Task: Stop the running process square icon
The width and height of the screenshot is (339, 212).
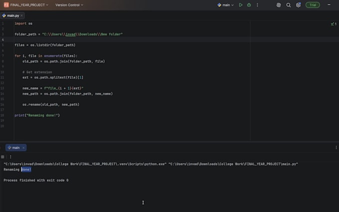Action: pyautogui.click(x=2, y=157)
